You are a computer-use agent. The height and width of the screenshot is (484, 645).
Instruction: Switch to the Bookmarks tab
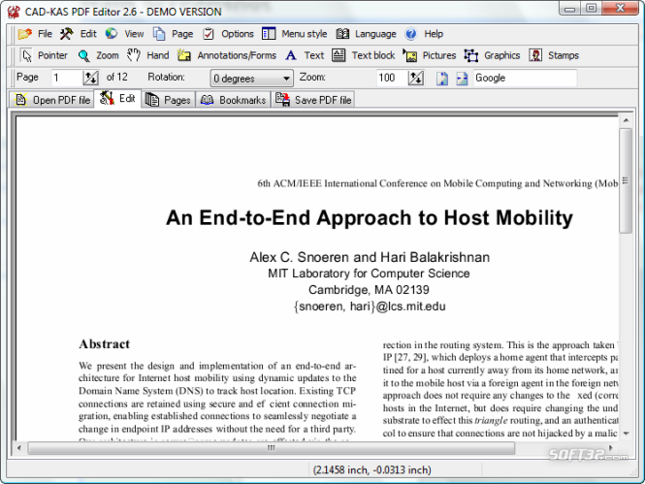[x=233, y=100]
